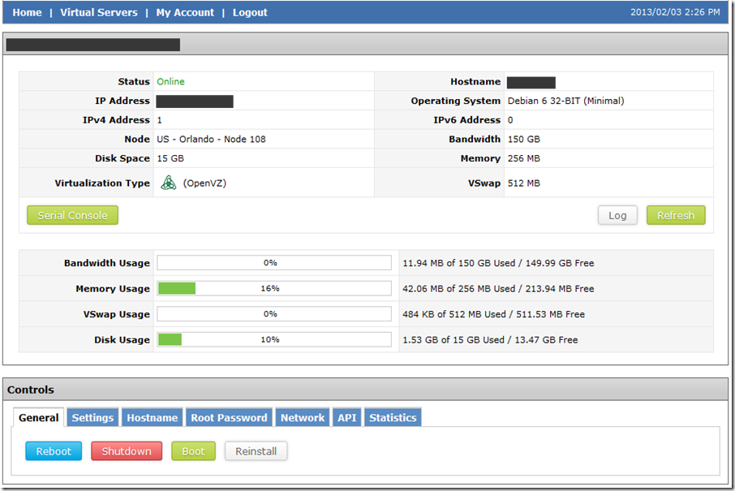This screenshot has width=735, height=491.
Task: Click the Controls panel heading
Action: coord(31,390)
